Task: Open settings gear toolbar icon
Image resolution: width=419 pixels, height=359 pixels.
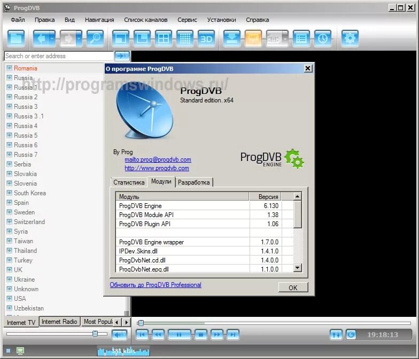Action: point(350,38)
